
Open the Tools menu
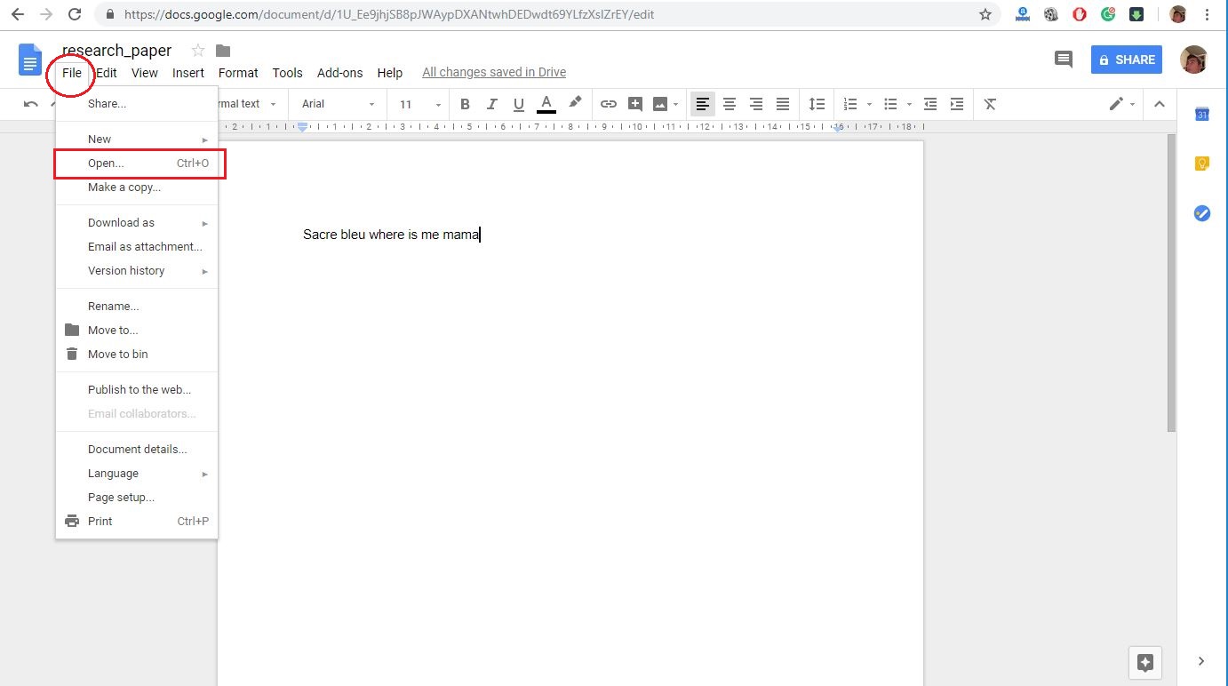coord(288,73)
